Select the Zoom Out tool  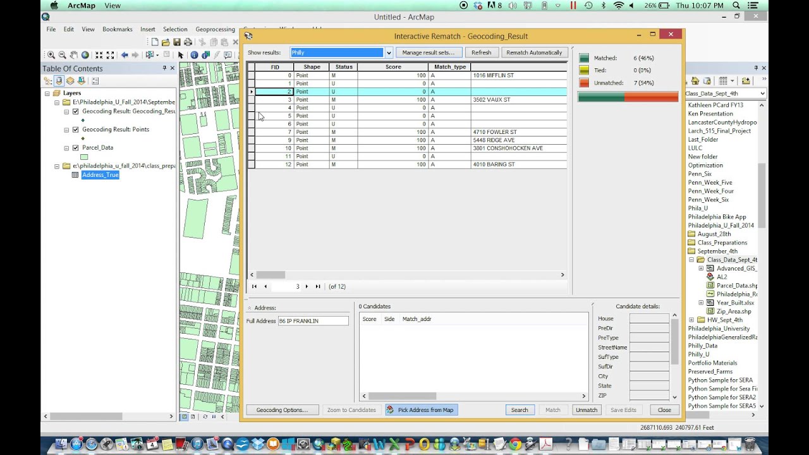(62, 55)
